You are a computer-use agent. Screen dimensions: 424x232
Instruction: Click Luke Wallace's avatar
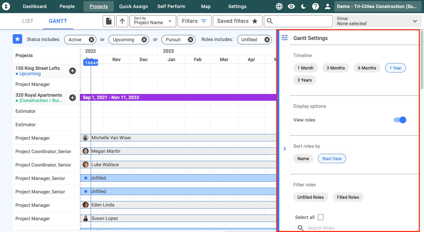(x=86, y=165)
